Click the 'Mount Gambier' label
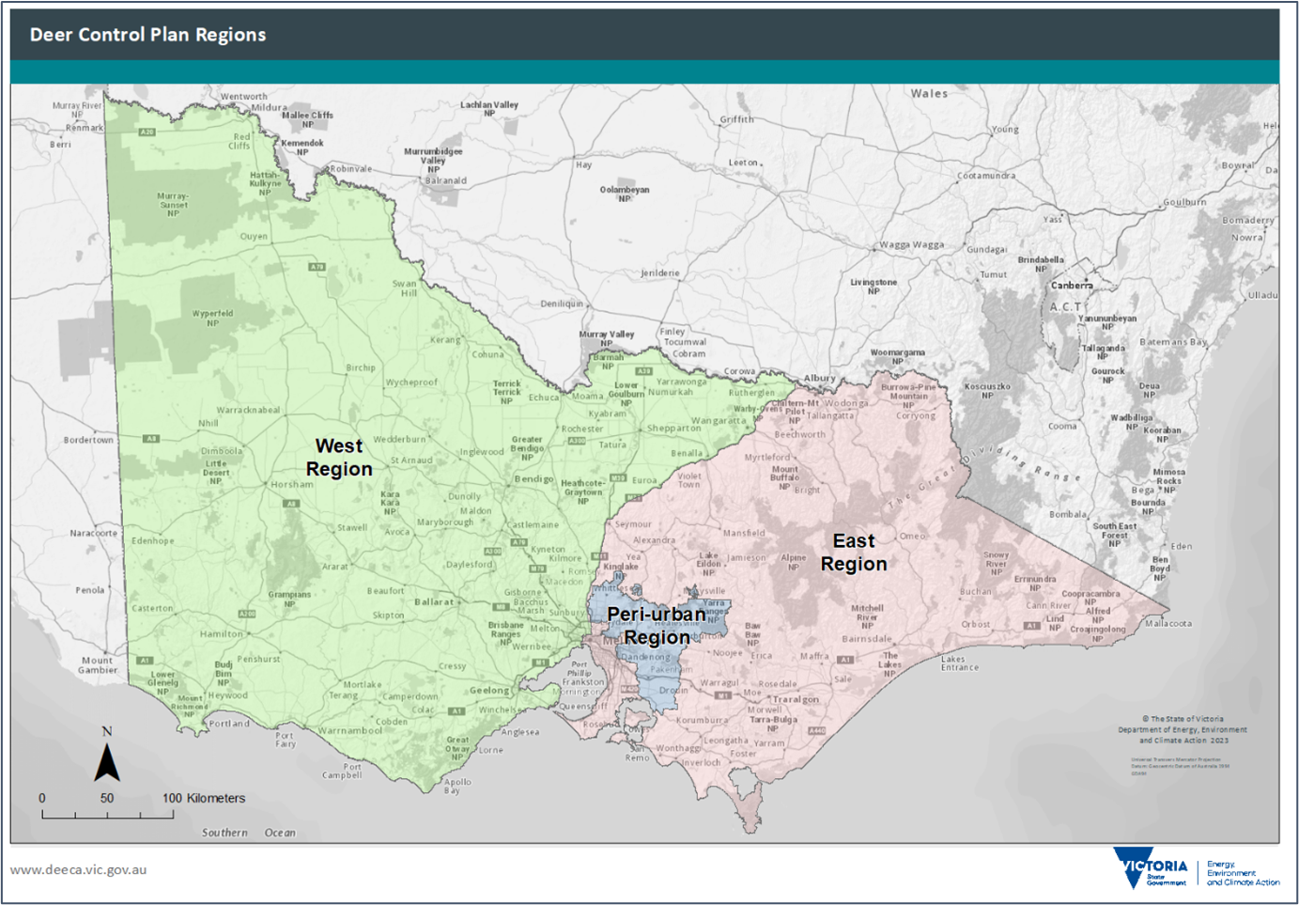 98,664
